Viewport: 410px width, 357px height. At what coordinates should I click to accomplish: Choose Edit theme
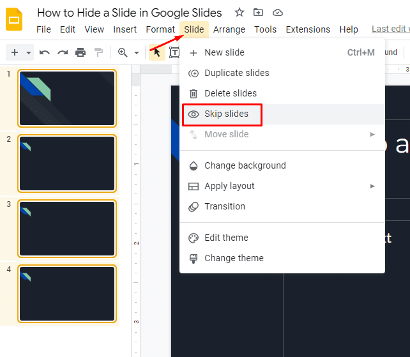point(282,238)
